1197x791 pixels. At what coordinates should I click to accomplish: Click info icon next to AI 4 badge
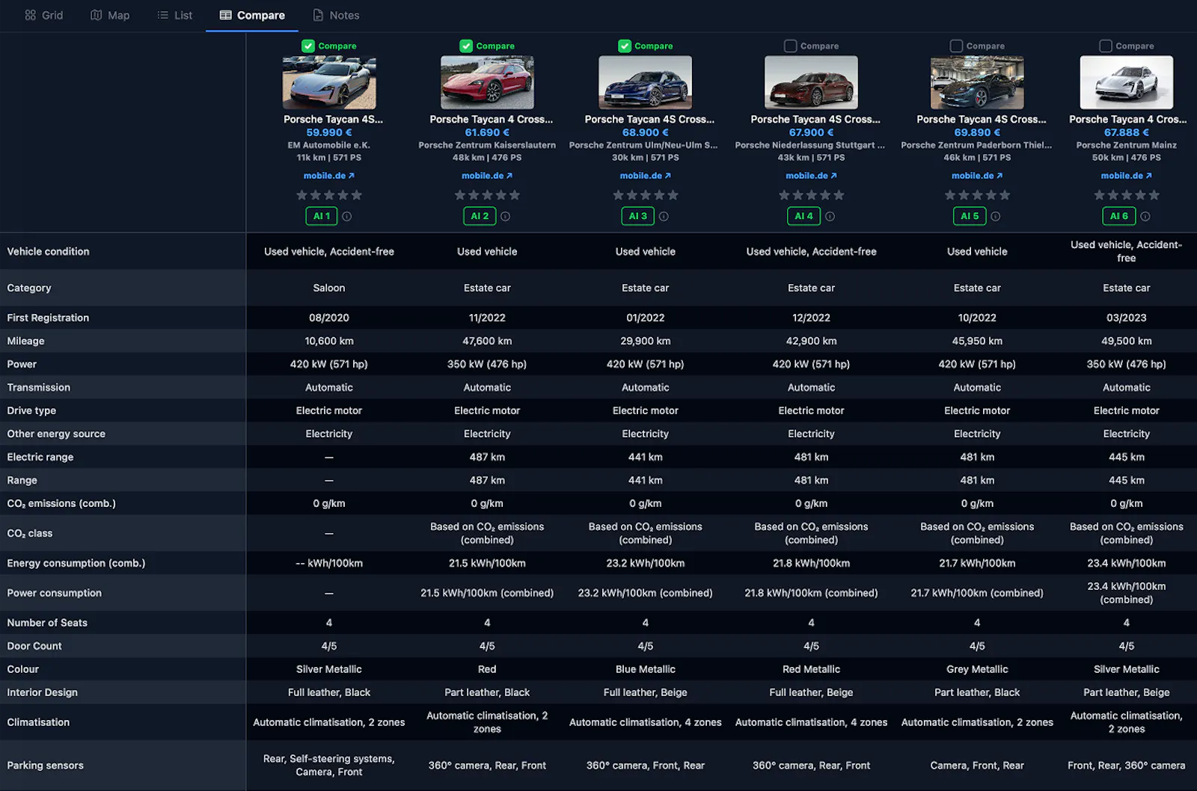tap(830, 216)
